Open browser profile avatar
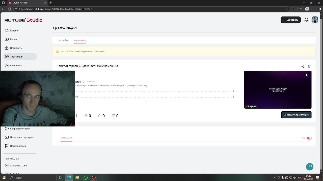 pyautogui.click(x=307, y=9)
